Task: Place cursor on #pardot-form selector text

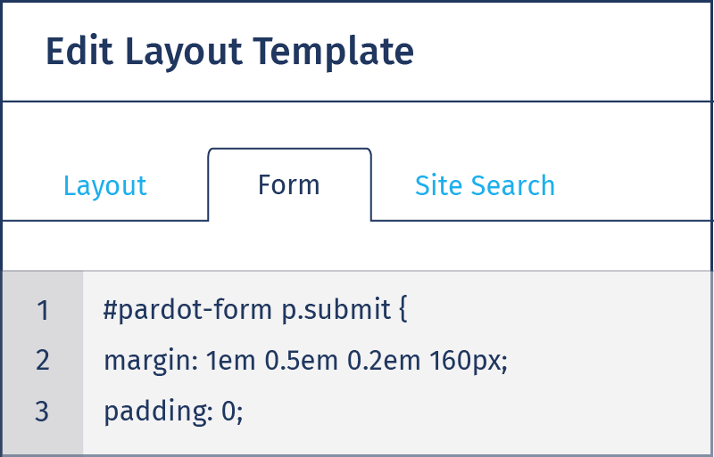Action: coord(187,310)
